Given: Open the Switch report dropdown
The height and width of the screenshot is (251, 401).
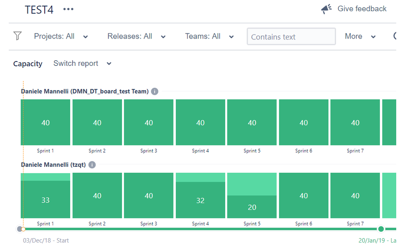Looking at the screenshot, I should 82,63.
